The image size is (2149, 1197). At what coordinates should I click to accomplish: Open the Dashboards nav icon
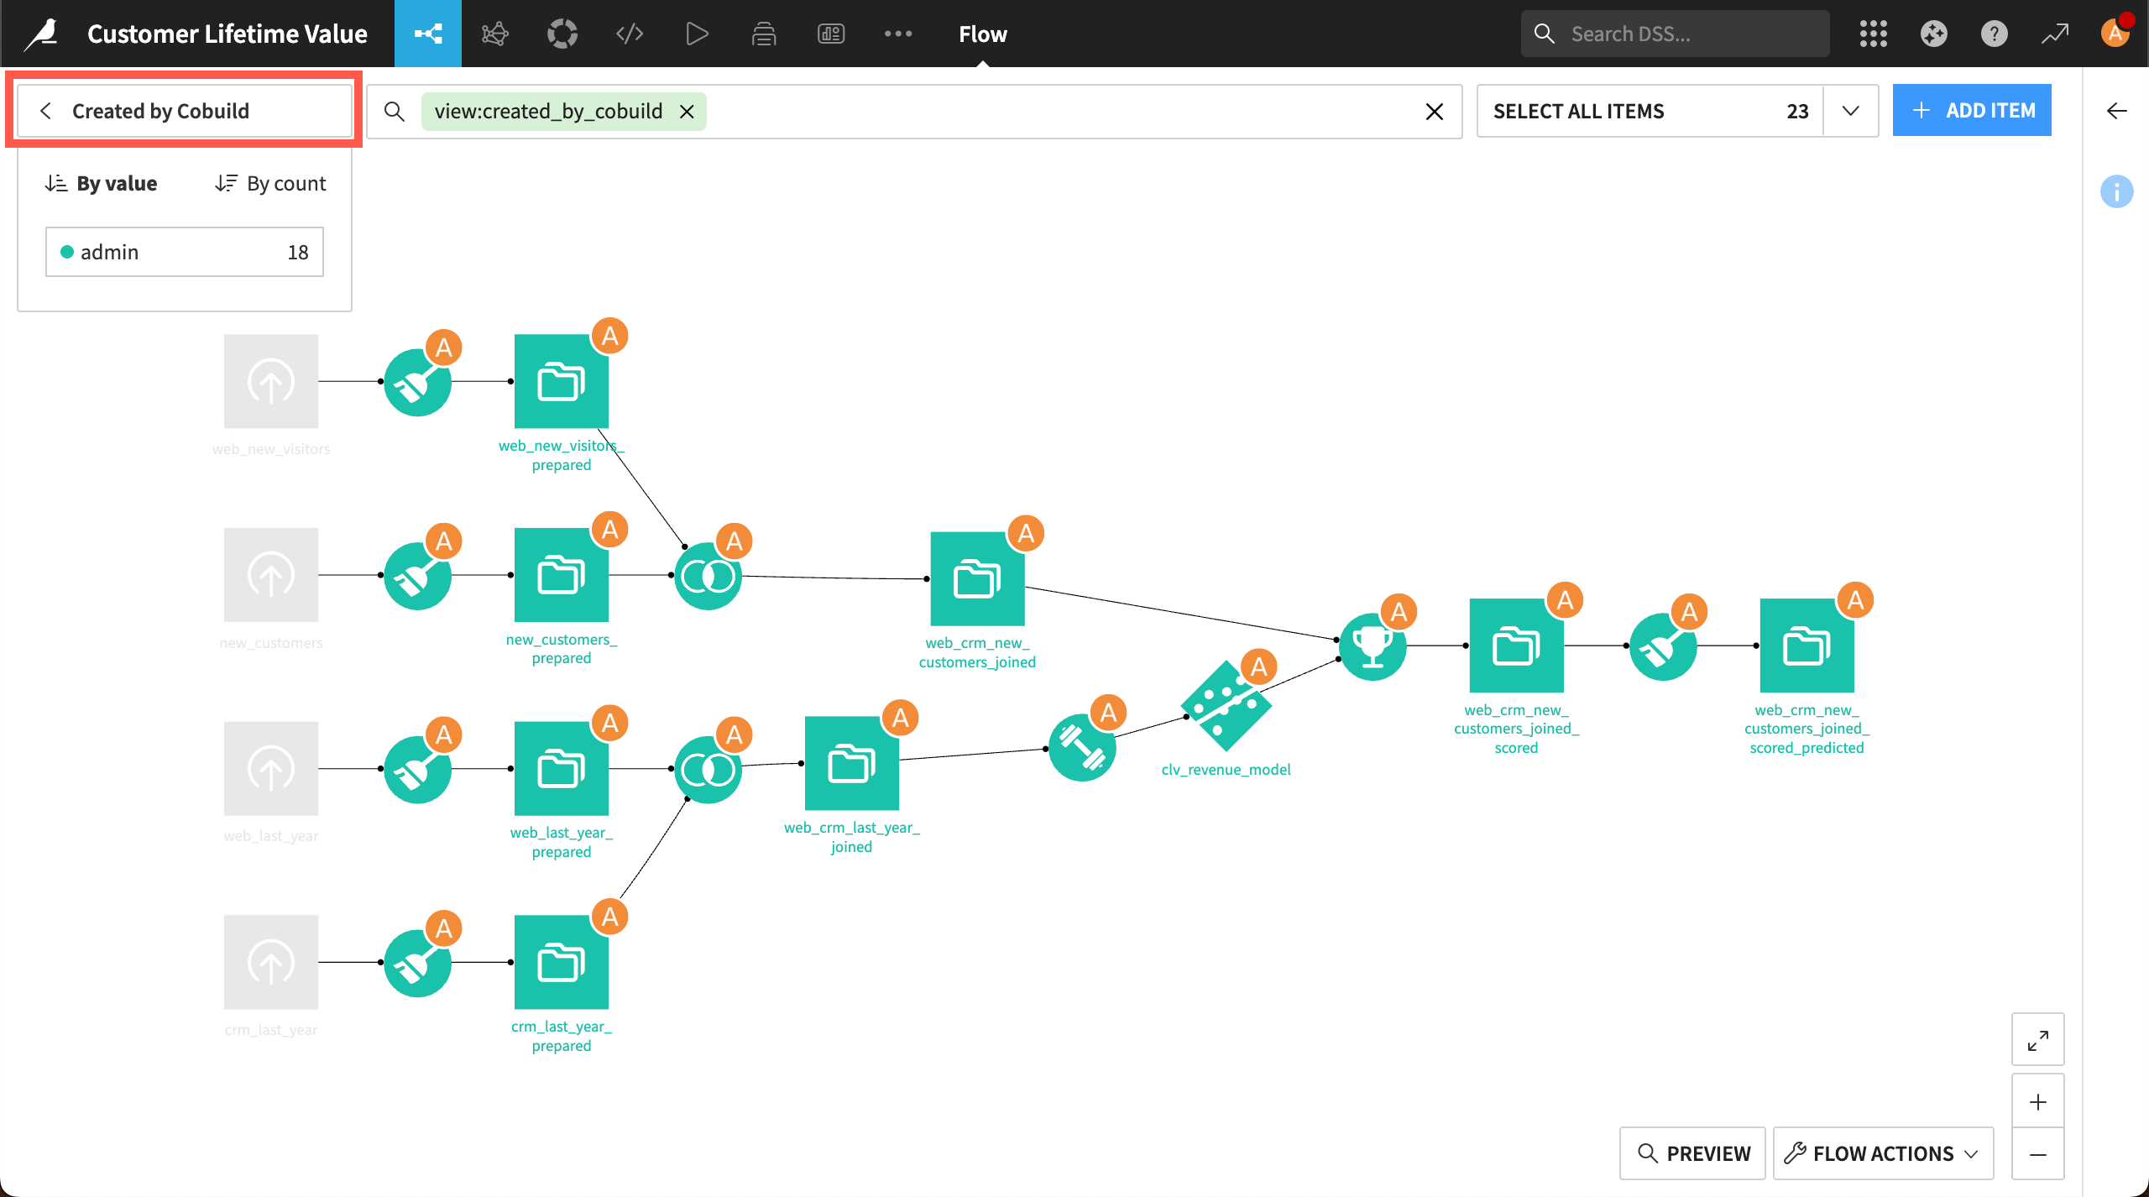(x=831, y=34)
